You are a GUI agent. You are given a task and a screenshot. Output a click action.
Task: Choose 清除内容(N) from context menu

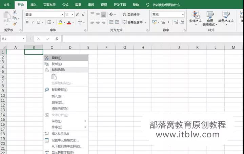[66, 109]
